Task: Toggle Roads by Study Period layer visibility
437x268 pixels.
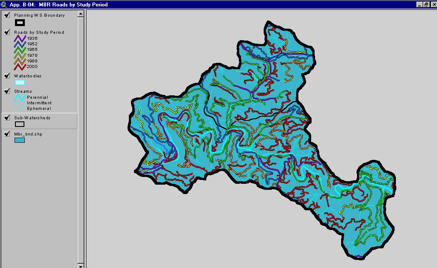Action: (7, 32)
